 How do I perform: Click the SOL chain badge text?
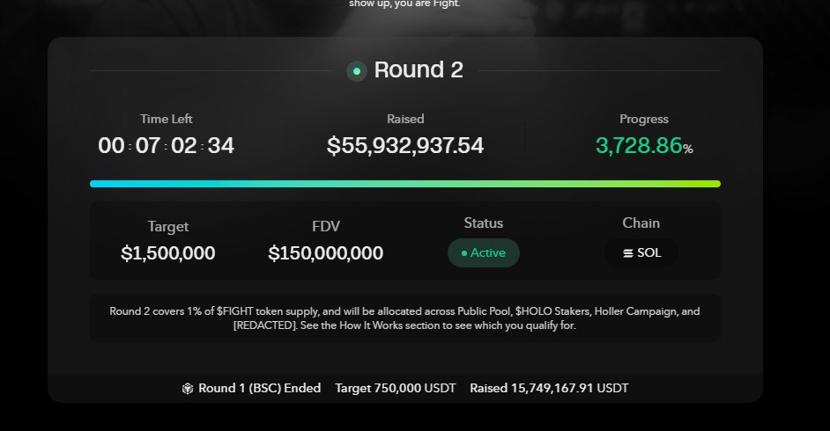click(648, 253)
